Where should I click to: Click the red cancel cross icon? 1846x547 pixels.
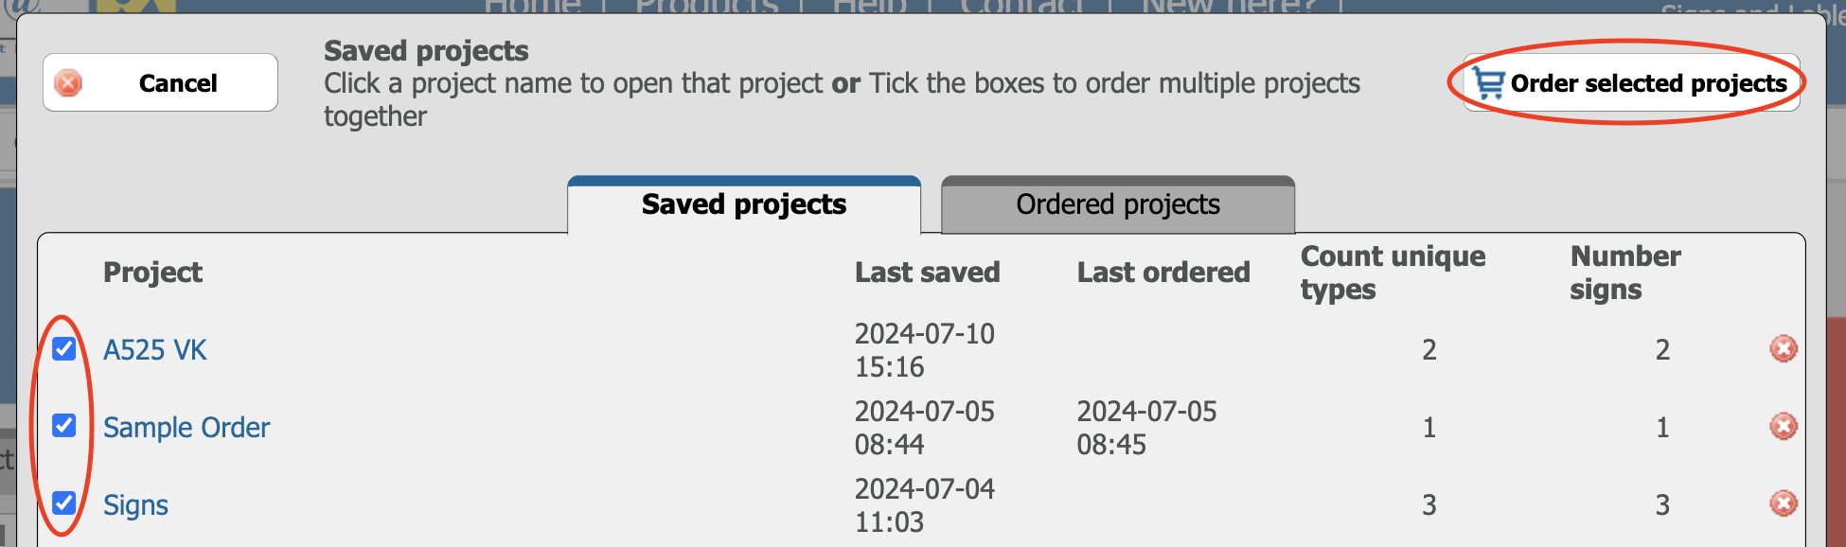(68, 83)
